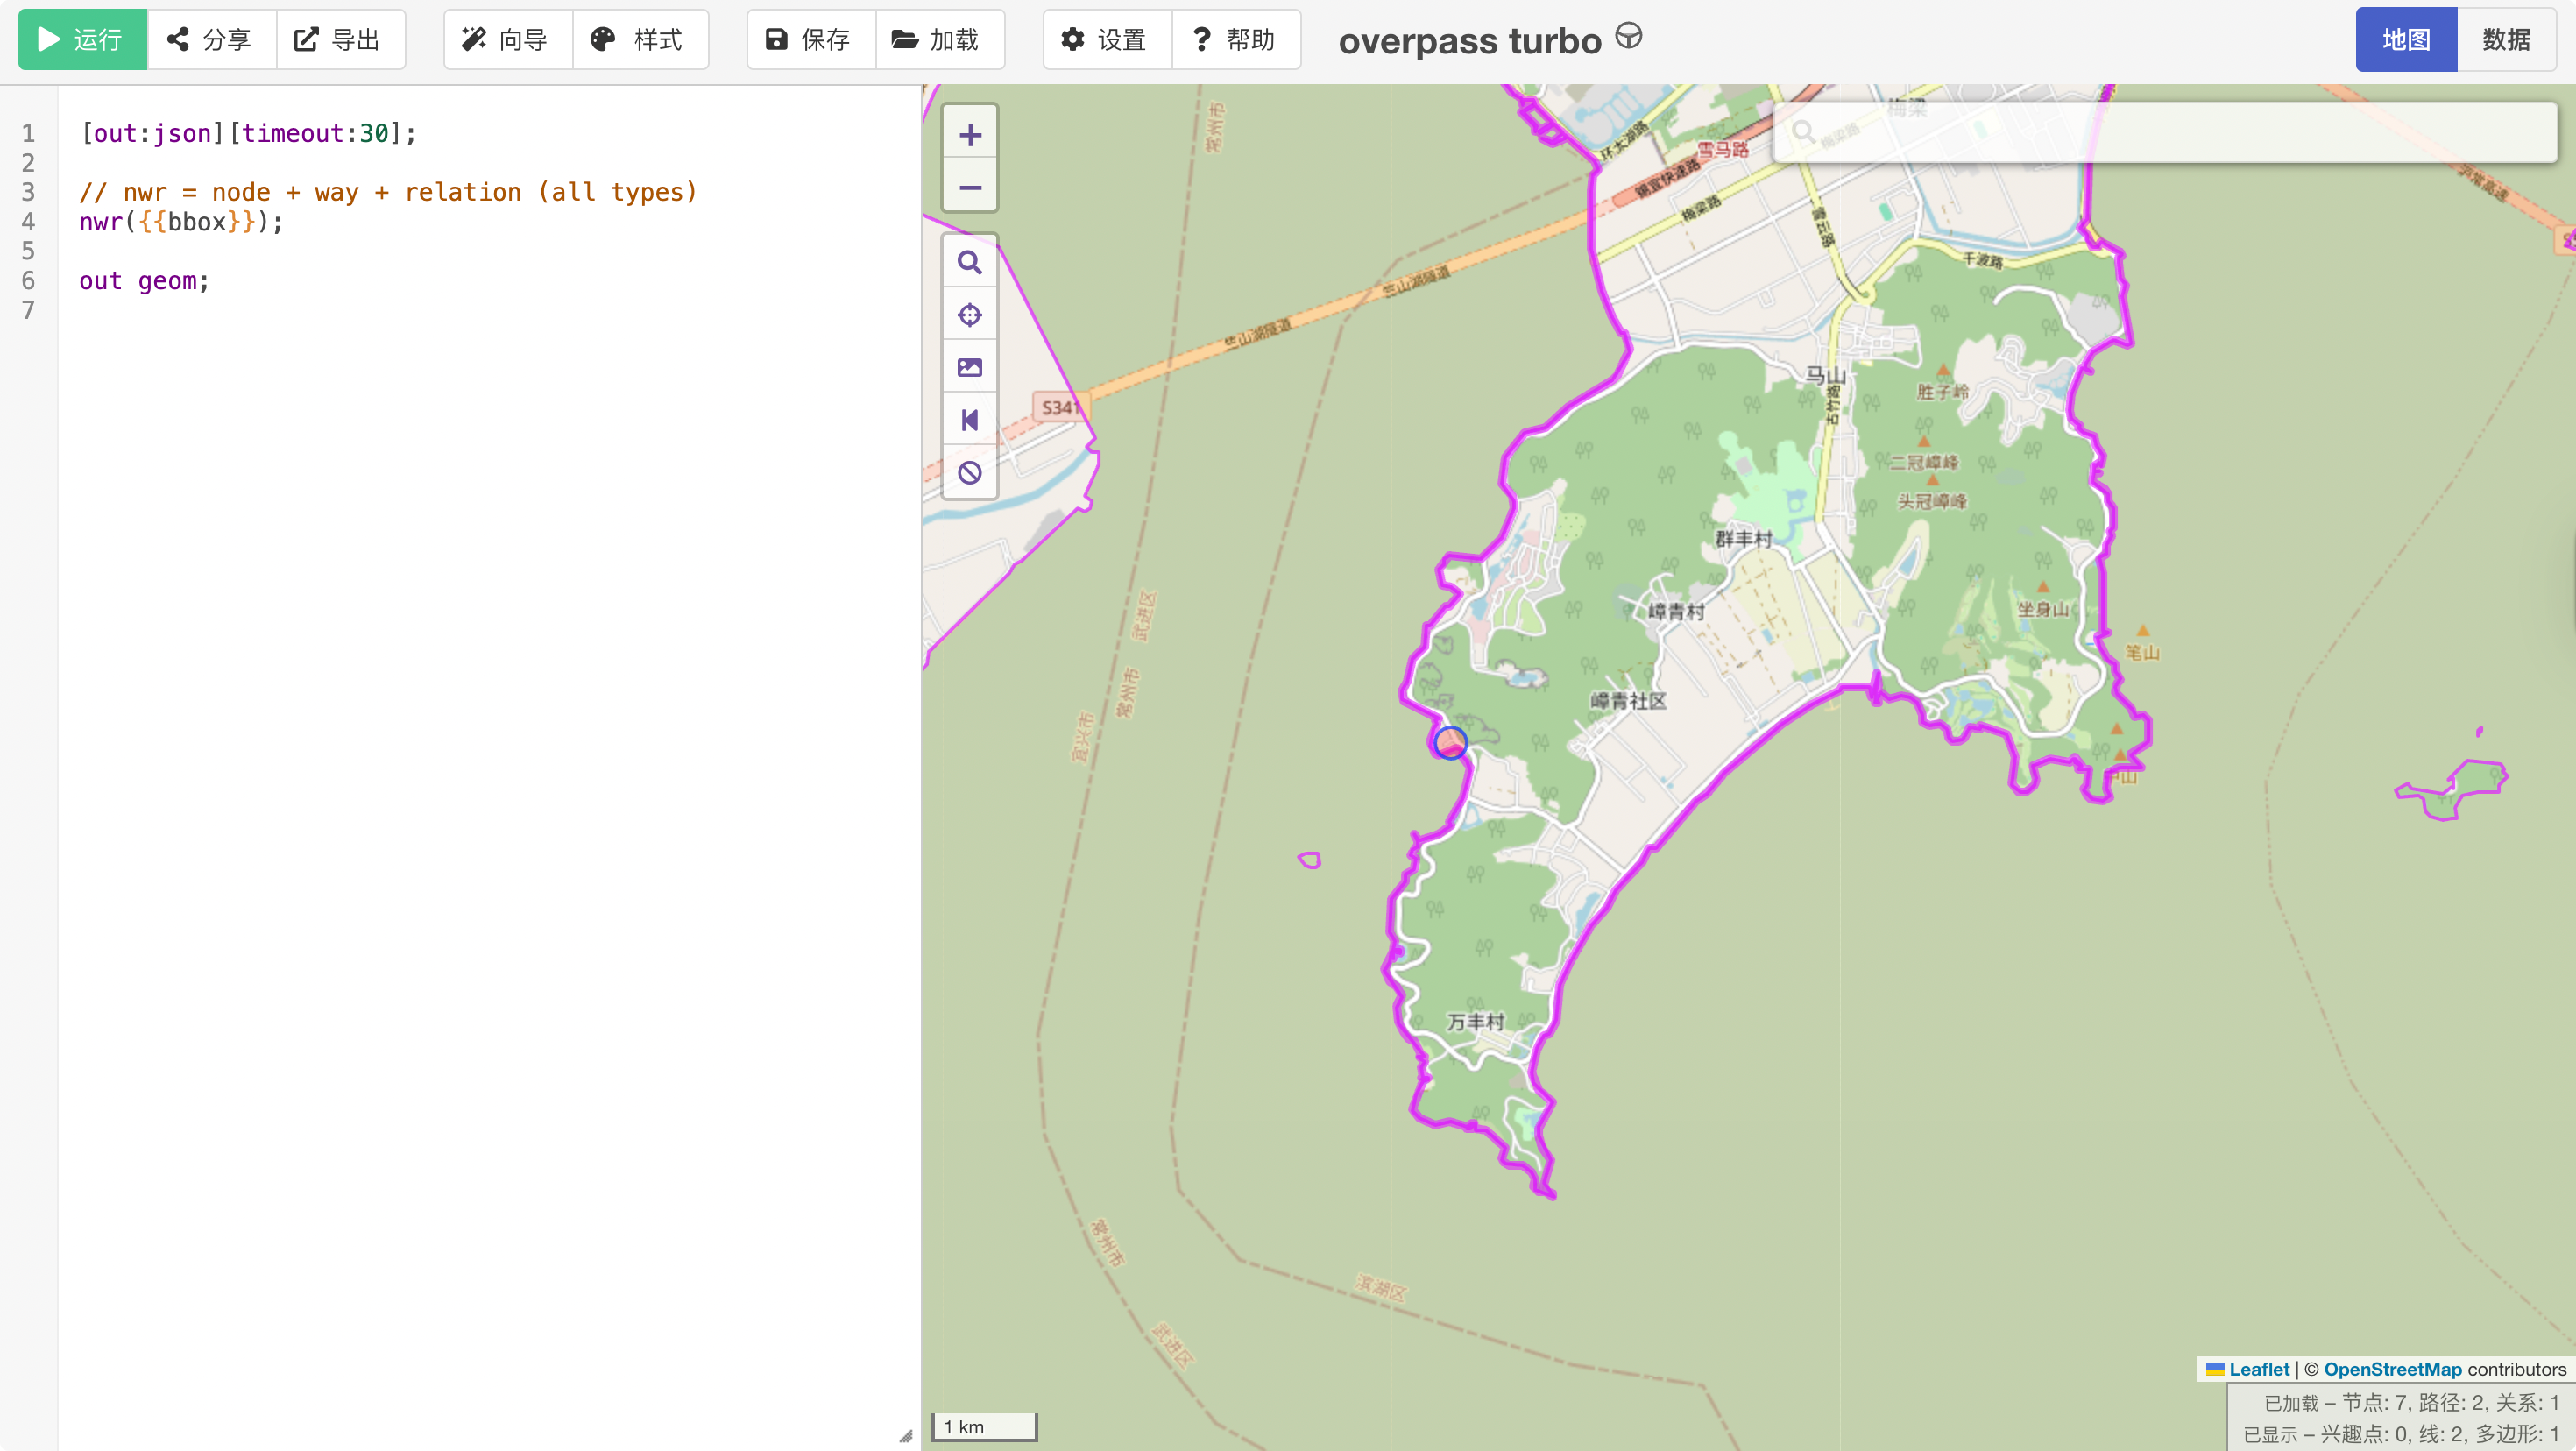Click the magic wand icon beside 向导
This screenshot has width=2576, height=1451.
click(473, 39)
